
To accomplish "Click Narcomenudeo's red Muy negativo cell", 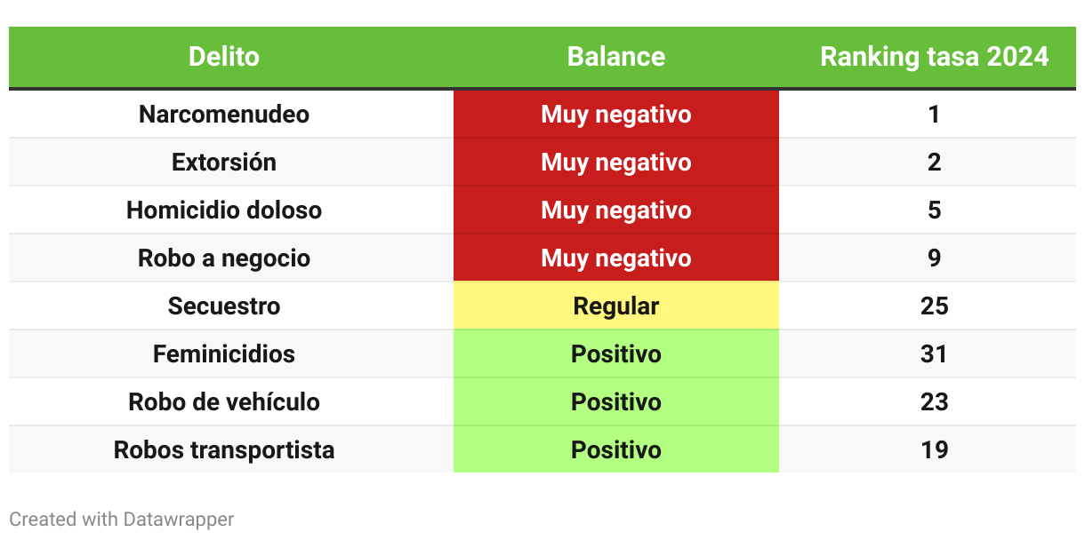I will click(x=616, y=115).
